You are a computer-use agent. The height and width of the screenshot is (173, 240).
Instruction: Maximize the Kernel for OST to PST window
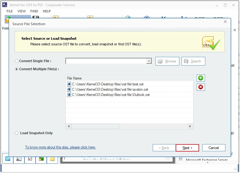coord(225,5)
